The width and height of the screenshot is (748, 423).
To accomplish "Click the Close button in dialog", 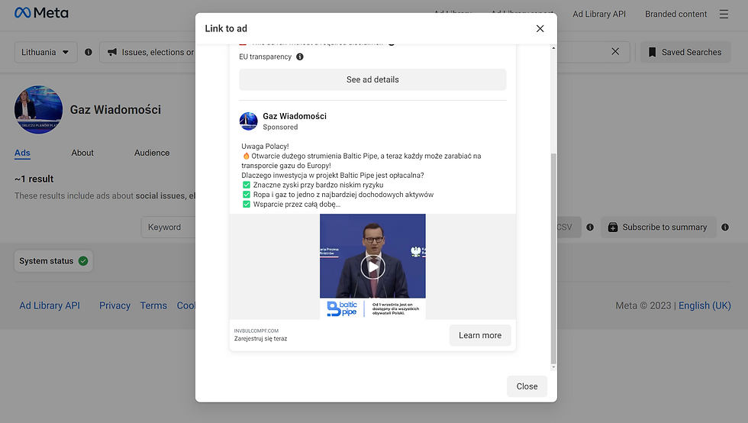I will pyautogui.click(x=527, y=386).
